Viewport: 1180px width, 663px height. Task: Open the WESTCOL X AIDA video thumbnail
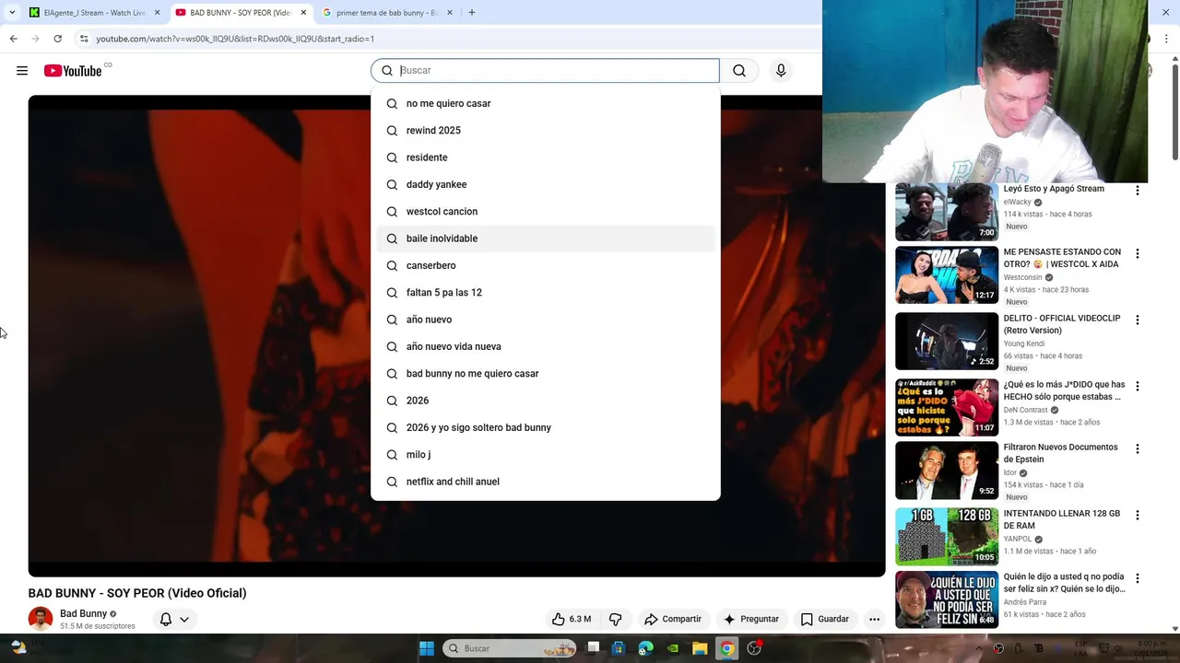(x=947, y=274)
